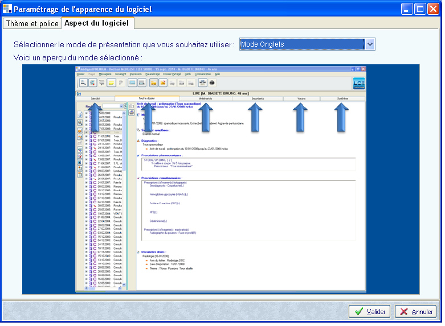The width and height of the screenshot is (445, 326).
Task: Click the application icon in the title bar
Action: pyautogui.click(x=7, y=9)
